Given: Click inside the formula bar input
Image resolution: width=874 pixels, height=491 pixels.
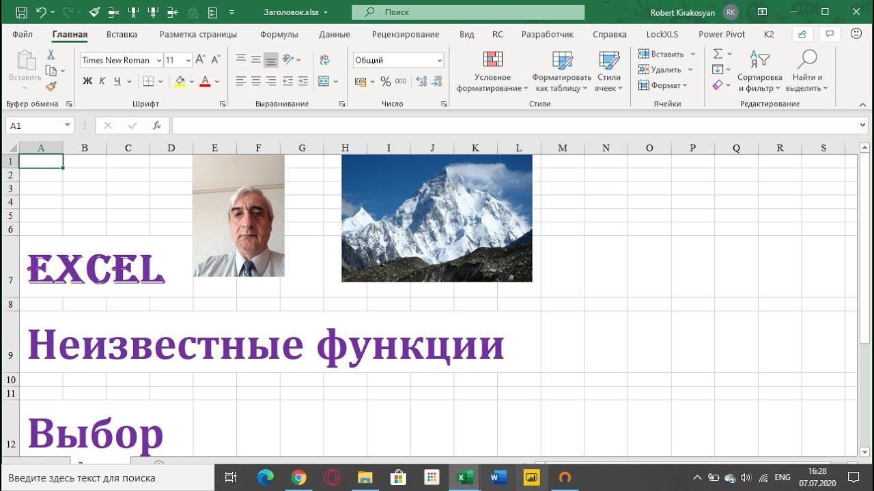Looking at the screenshot, I should coord(514,125).
